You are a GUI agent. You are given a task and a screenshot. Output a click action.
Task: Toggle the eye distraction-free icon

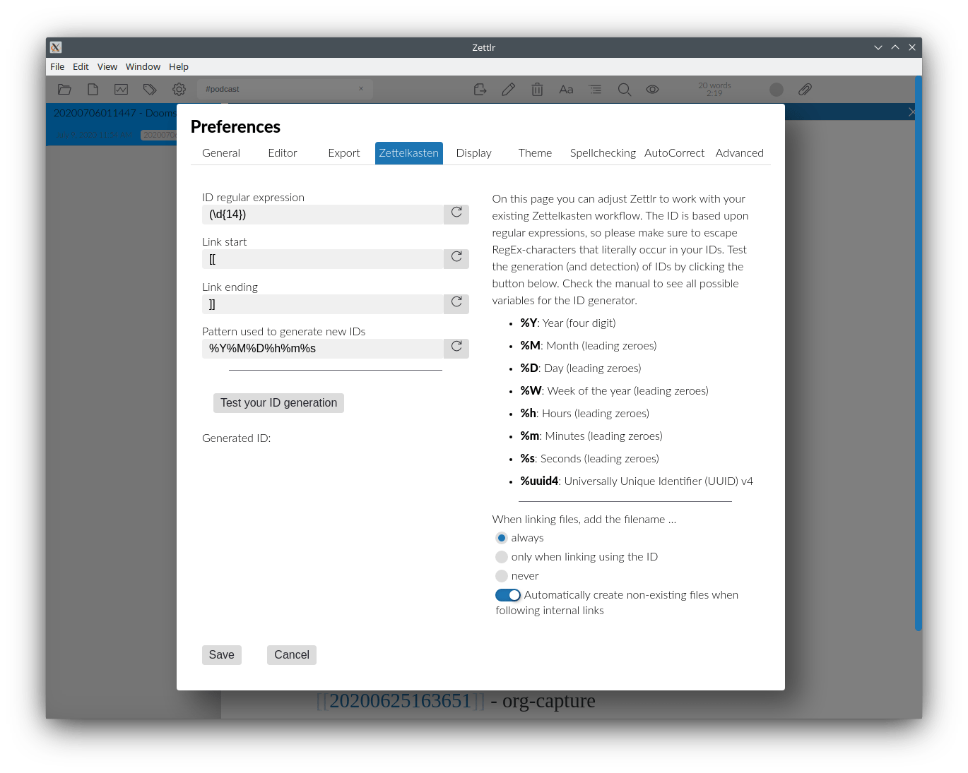click(x=653, y=90)
